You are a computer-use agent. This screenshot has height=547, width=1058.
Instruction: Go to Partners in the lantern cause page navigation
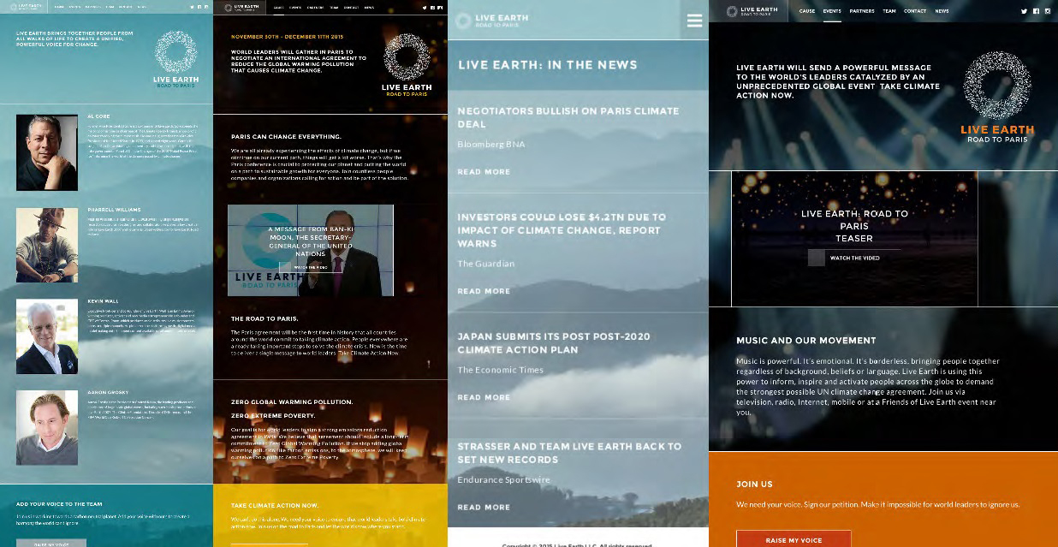point(314,7)
